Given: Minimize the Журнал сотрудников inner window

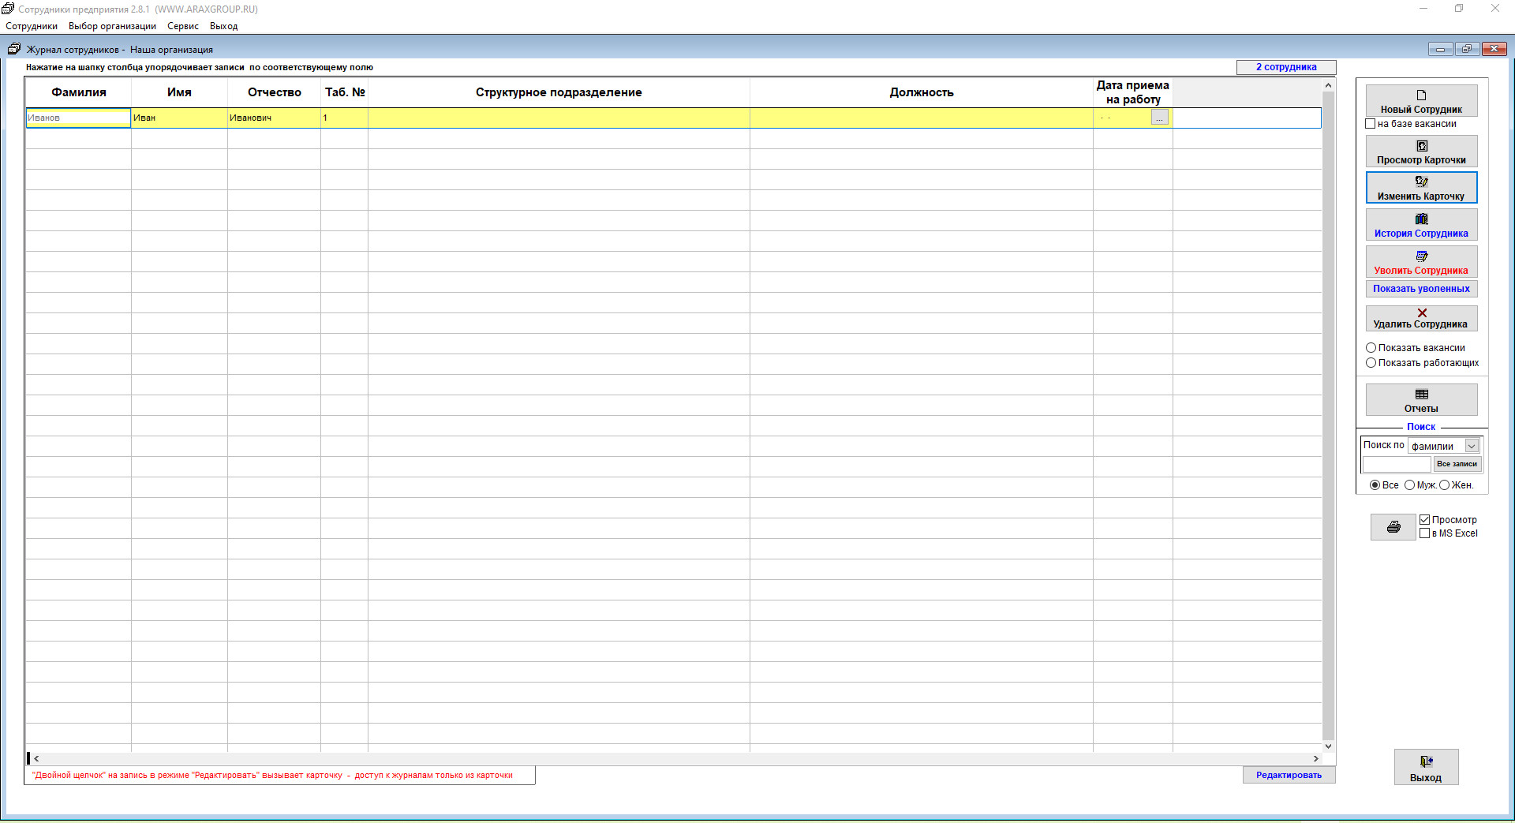Looking at the screenshot, I should pyautogui.click(x=1440, y=49).
